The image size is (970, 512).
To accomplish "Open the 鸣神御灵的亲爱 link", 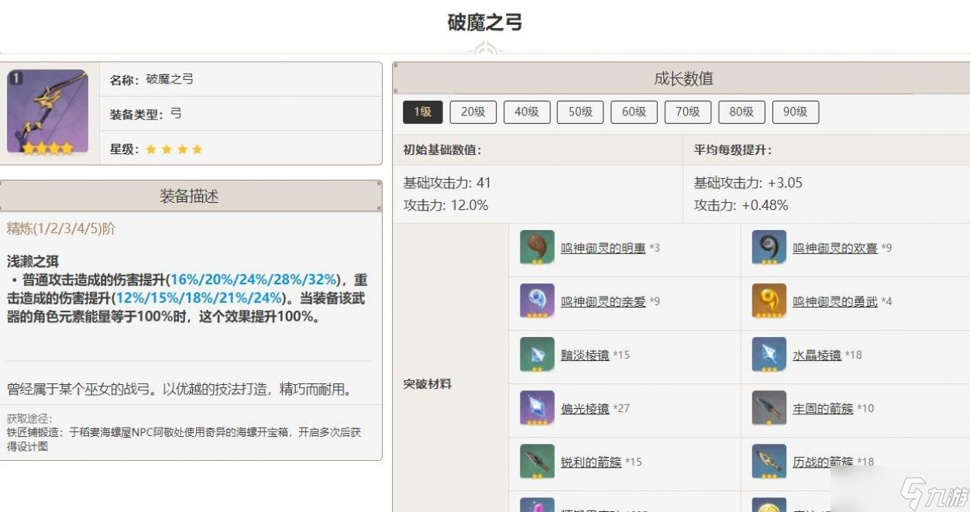I will [603, 301].
